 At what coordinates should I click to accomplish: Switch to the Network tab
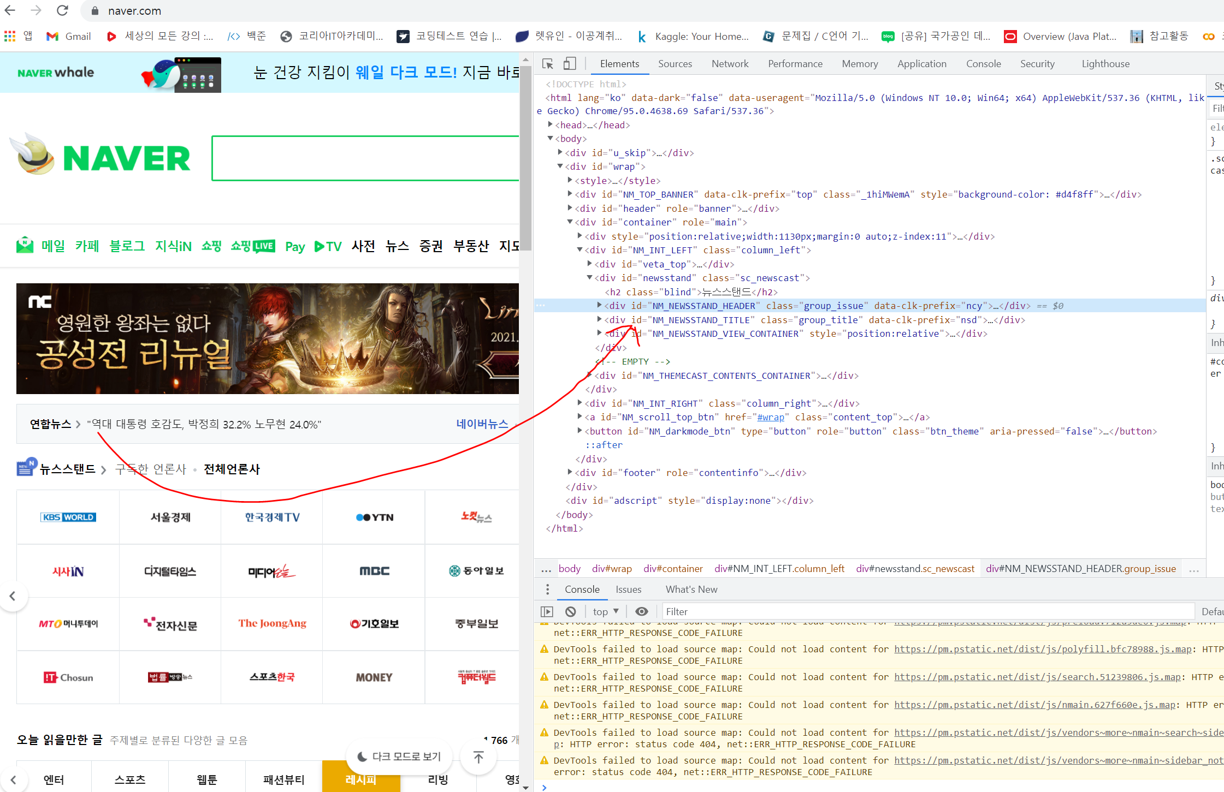click(x=730, y=64)
